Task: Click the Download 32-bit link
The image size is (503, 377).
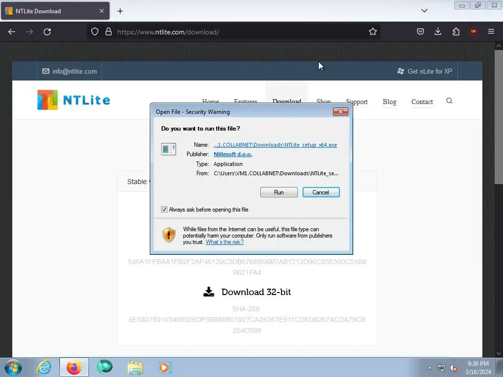Action: pyautogui.click(x=256, y=292)
